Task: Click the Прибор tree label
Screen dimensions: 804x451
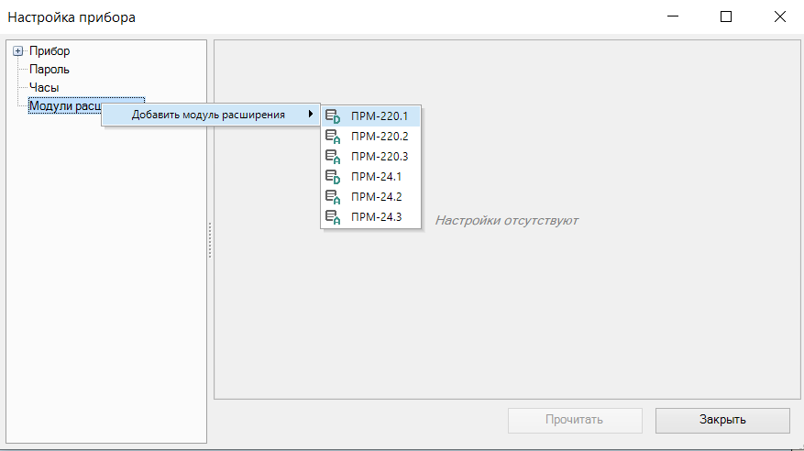Action: (50, 51)
